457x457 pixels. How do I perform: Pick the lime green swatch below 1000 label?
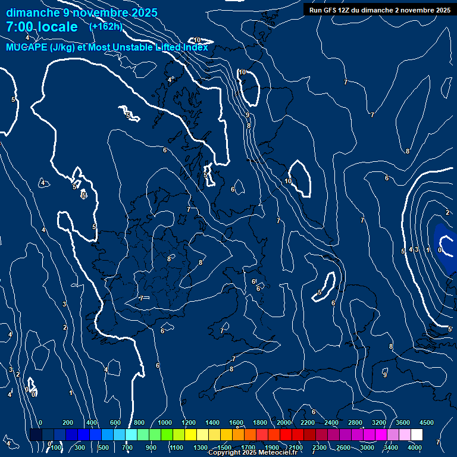coord(167,435)
